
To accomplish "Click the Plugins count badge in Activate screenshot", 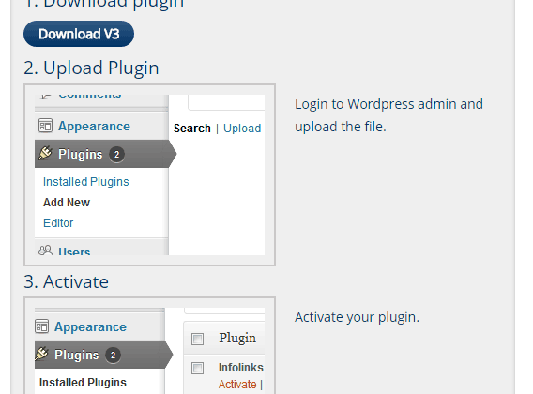I will click(113, 356).
